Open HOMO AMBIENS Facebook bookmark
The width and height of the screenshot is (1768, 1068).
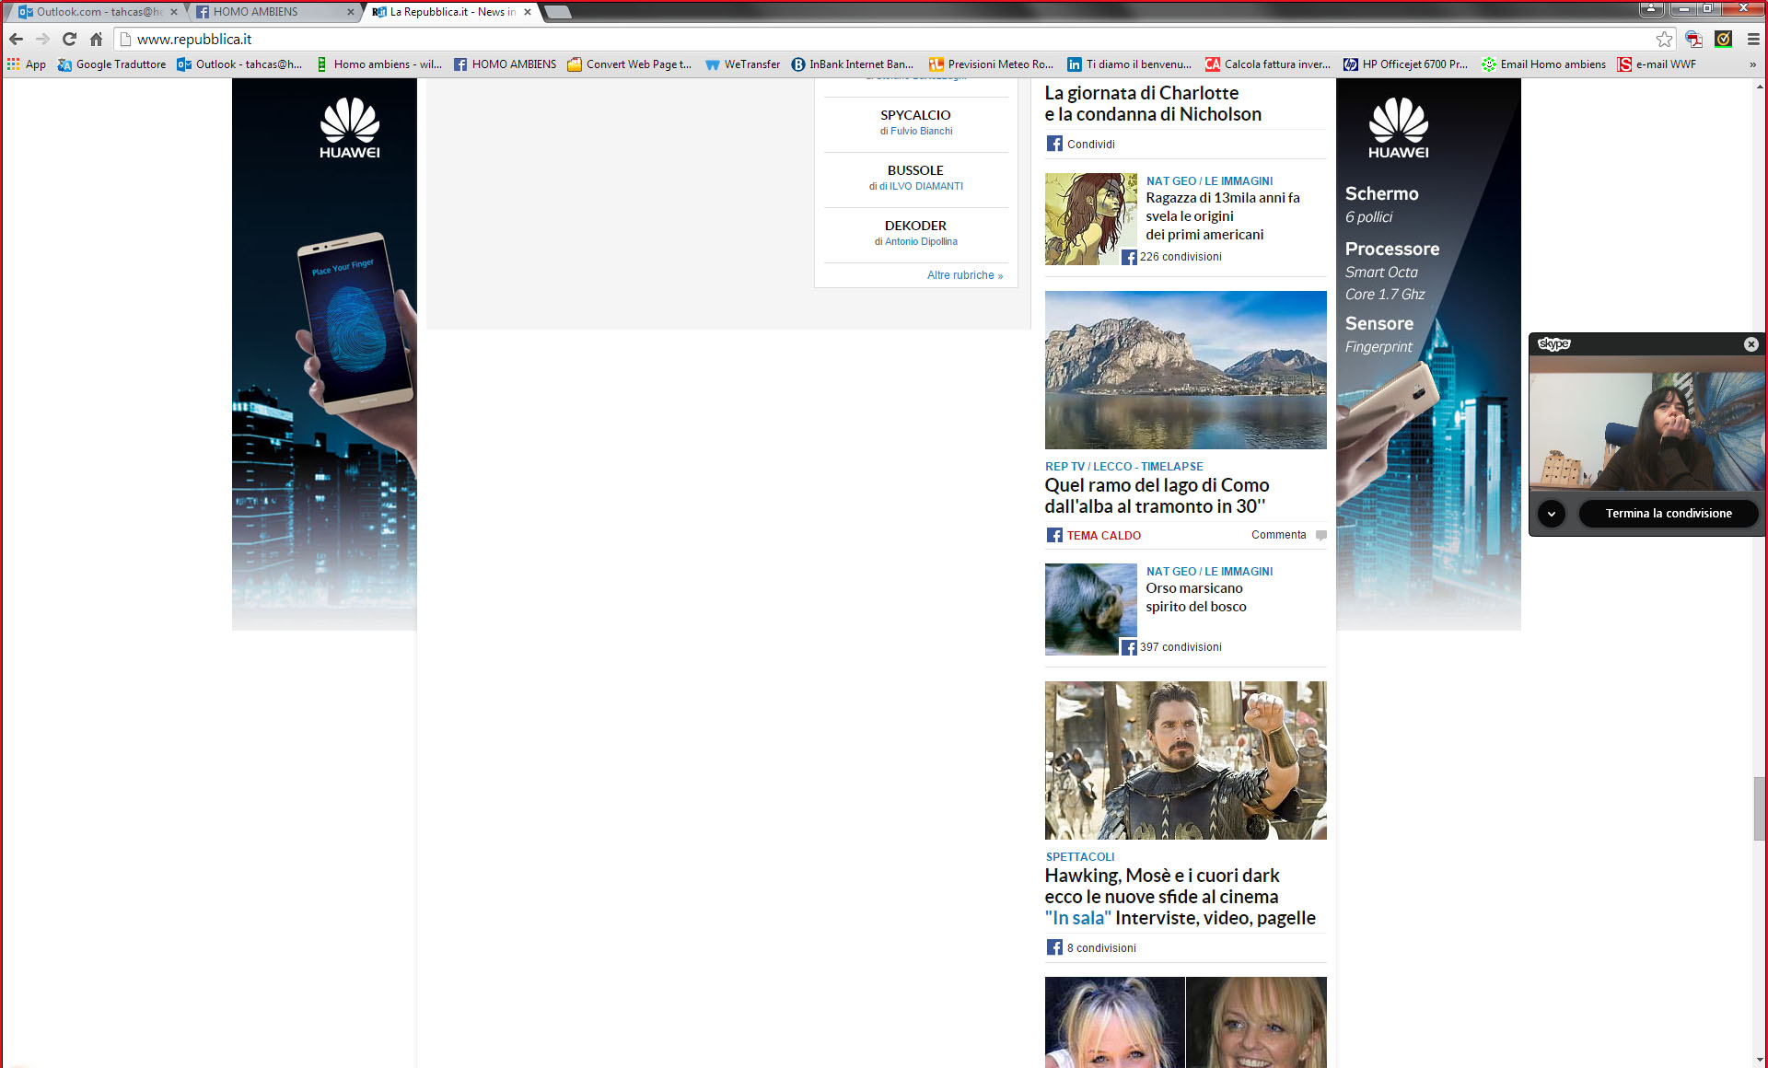506,64
